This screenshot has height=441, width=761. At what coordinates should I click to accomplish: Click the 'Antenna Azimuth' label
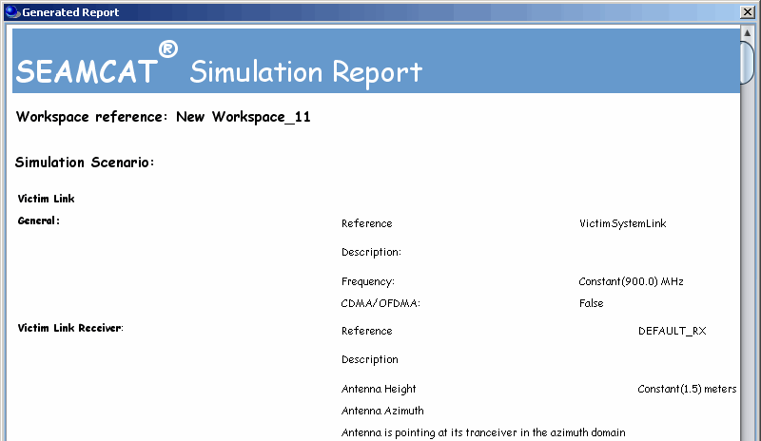click(x=382, y=411)
